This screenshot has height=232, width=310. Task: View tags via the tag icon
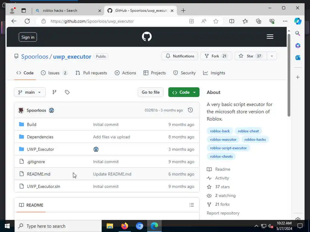(67, 92)
